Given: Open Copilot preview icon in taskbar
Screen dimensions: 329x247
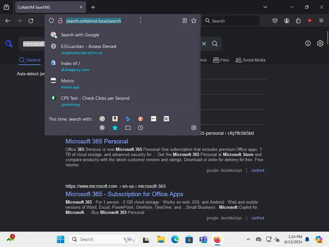Looking at the screenshot, I should (x=319, y=239).
